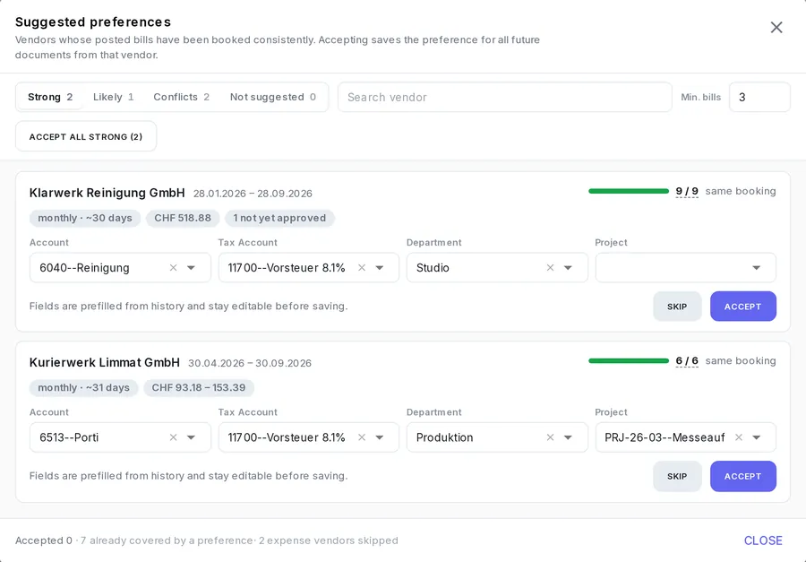
Task: Expand Kurierwerk's Tax Account dropdown arrow
Action: tap(380, 437)
